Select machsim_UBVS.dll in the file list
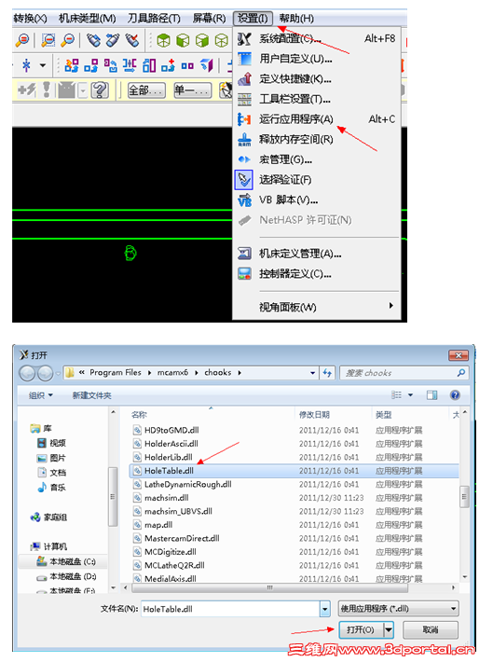The image size is (493, 662). (x=294, y=511)
